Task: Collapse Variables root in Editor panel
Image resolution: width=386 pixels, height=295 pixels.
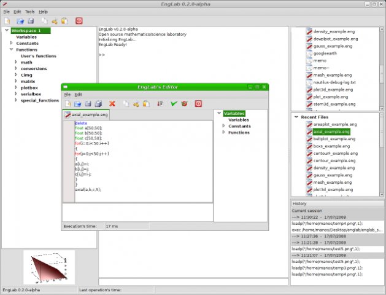Action: coord(219,113)
